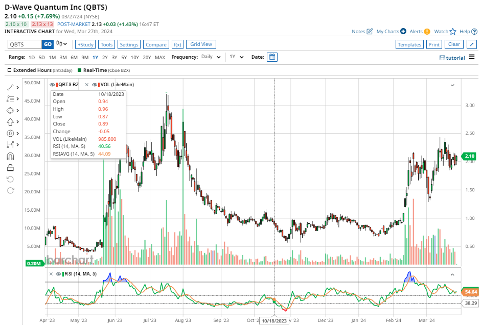Click the 54.64 RSI value label
This screenshot has height=327, width=482.
coord(469,292)
